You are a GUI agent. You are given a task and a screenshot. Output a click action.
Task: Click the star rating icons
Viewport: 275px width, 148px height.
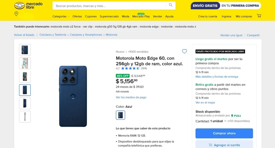click(x=130, y=68)
